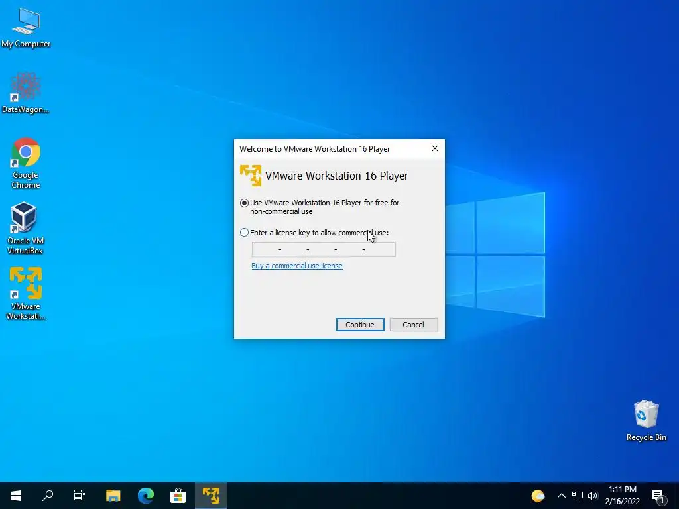This screenshot has width=679, height=509.
Task: Show hidden system tray icons
Action: coord(561,496)
